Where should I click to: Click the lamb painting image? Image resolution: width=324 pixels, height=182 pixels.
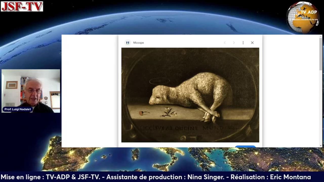click(190, 95)
